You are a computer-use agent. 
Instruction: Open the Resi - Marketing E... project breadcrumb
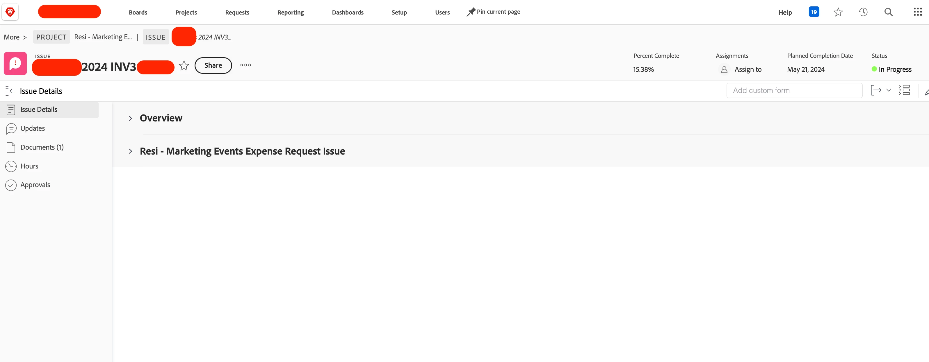(103, 37)
